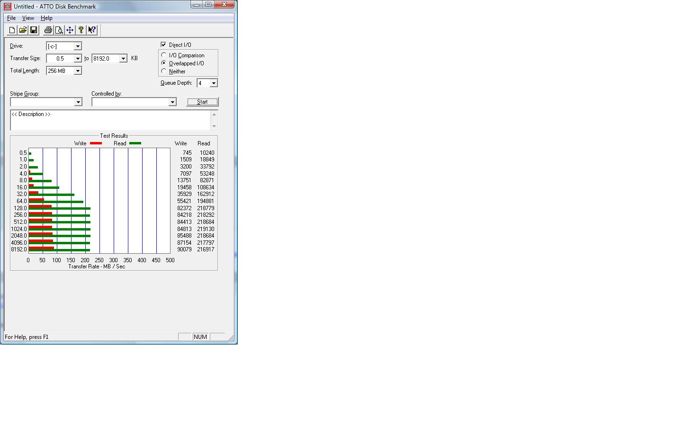This screenshot has width=682, height=426.
Task: Click the New document toolbar icon
Action: (12, 30)
